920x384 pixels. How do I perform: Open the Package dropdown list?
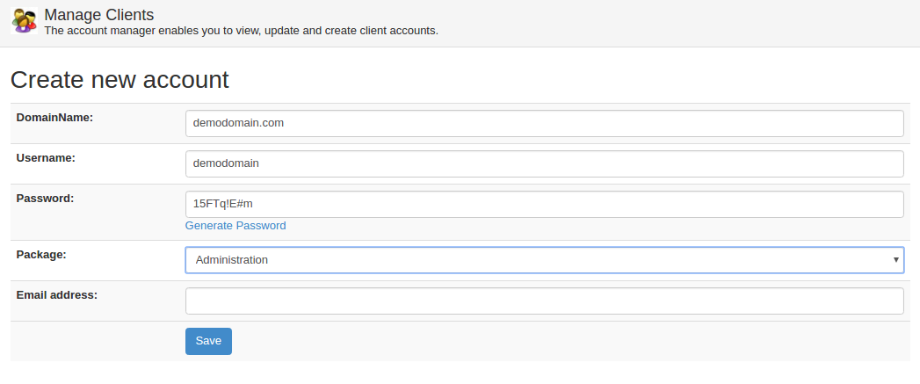pyautogui.click(x=545, y=260)
